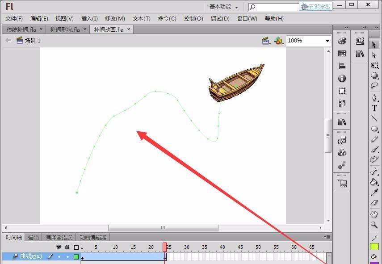
Task: Select the Deco tool
Action: pos(374,159)
